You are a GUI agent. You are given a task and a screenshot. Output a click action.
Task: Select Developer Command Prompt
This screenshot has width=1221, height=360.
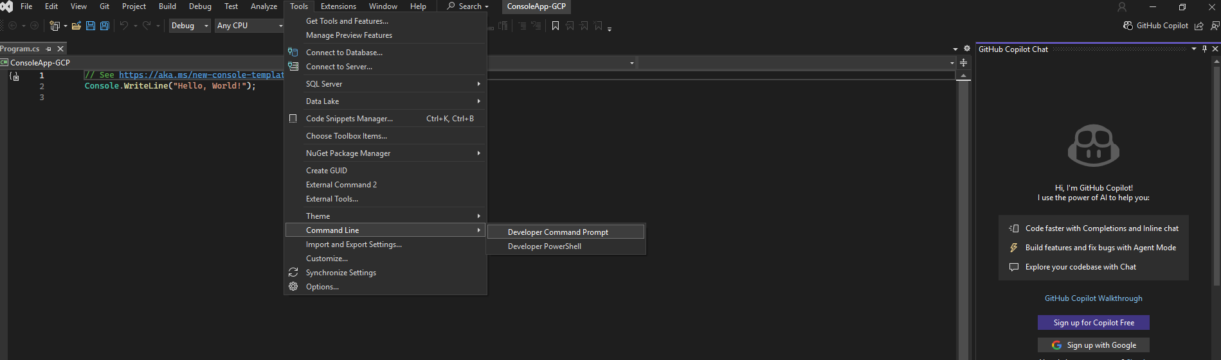(x=566, y=232)
